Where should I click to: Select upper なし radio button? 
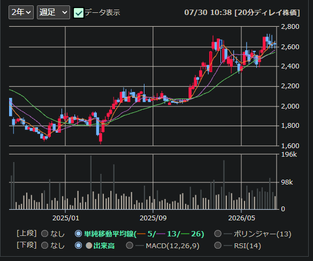45,234
